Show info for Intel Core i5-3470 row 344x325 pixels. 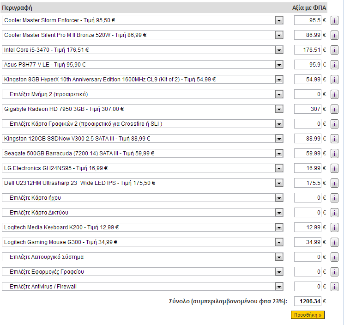334,50
